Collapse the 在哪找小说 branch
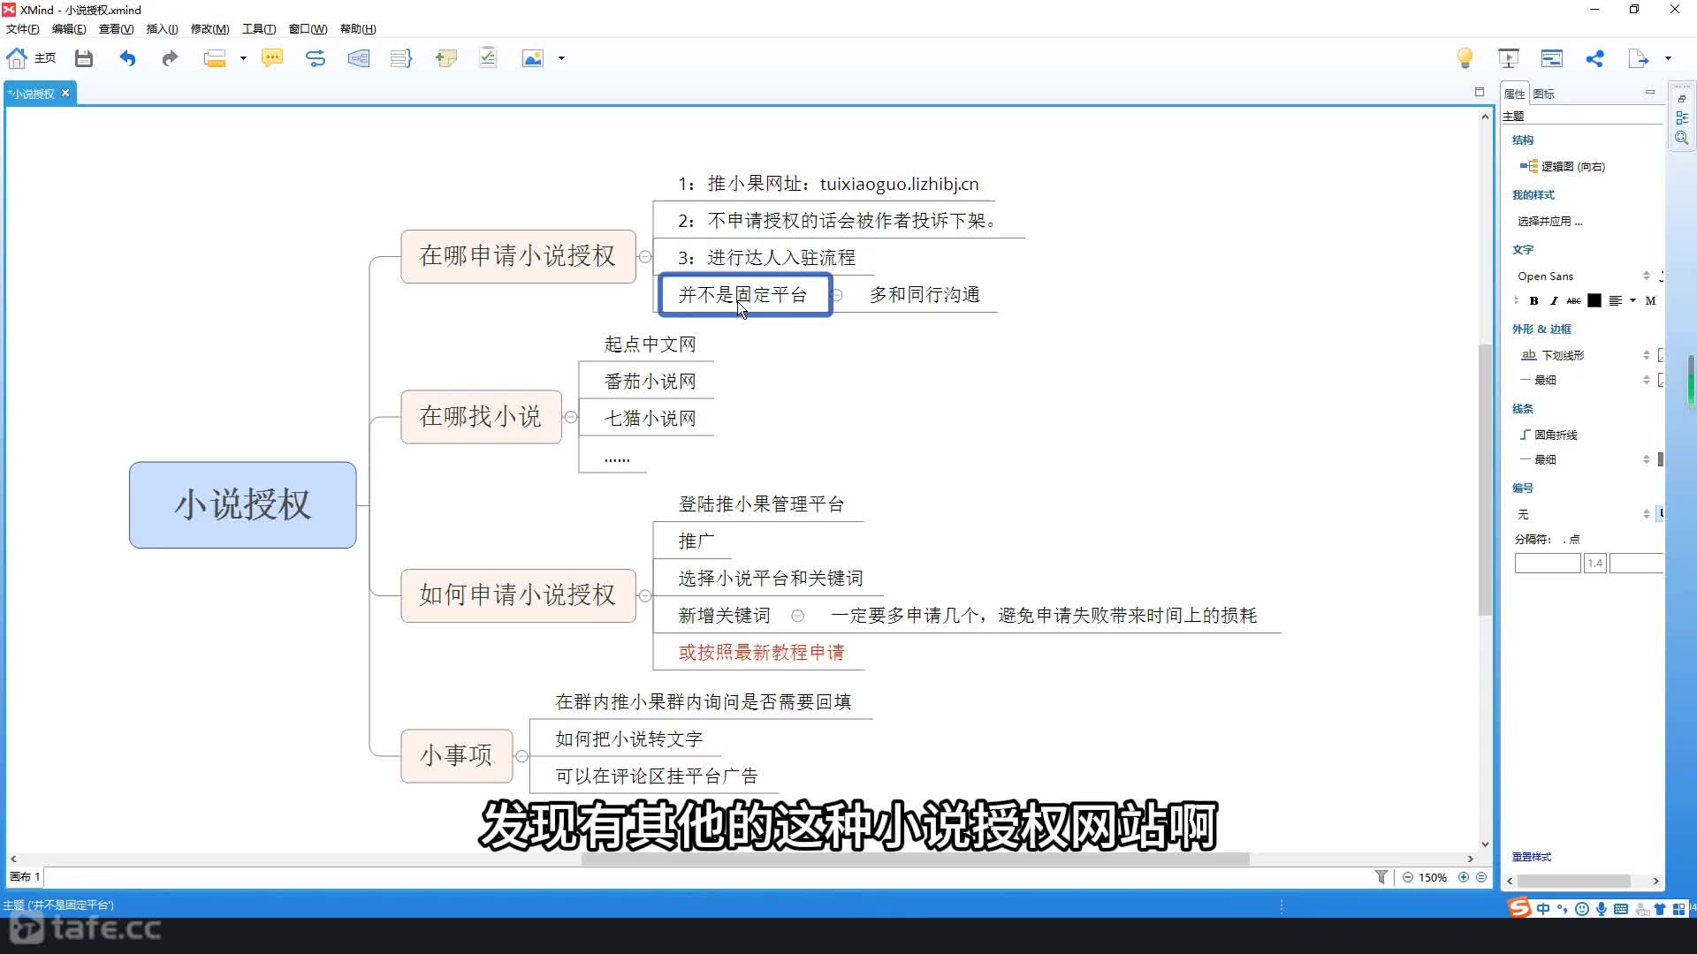The image size is (1697, 954). (x=571, y=417)
